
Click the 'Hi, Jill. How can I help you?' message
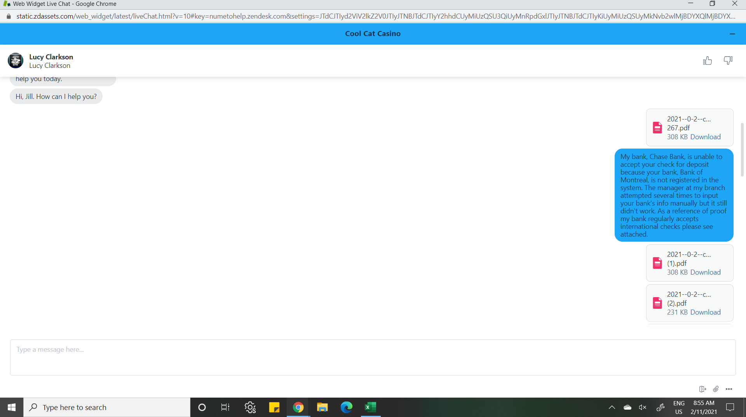click(56, 97)
